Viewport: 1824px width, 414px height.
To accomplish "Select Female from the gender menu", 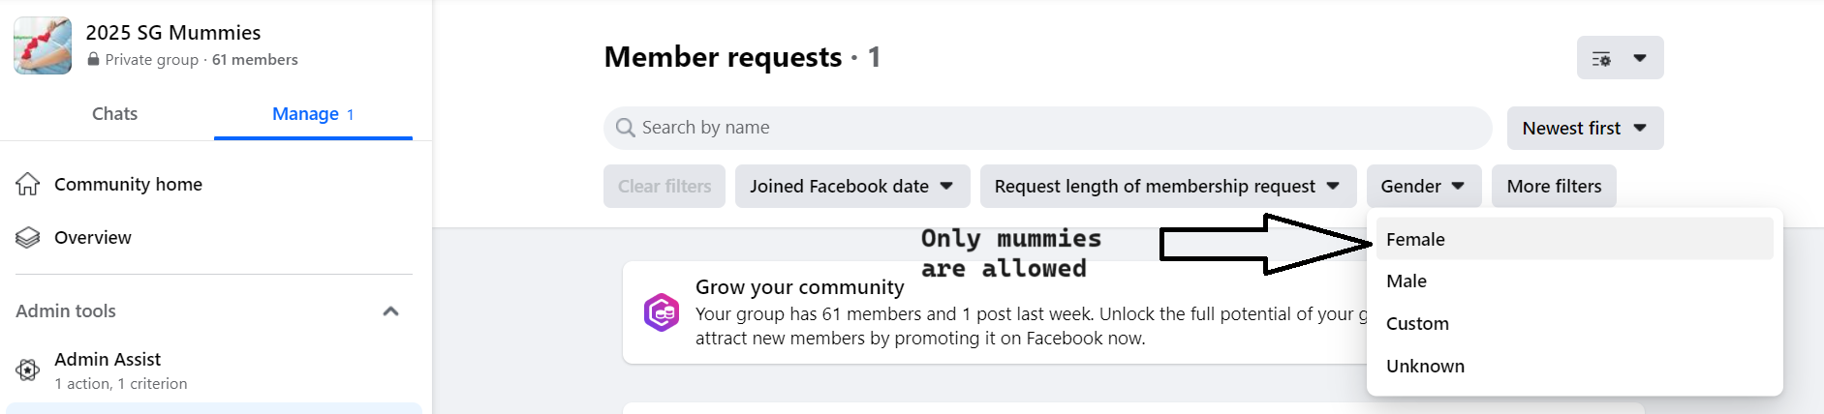I will (x=1415, y=239).
